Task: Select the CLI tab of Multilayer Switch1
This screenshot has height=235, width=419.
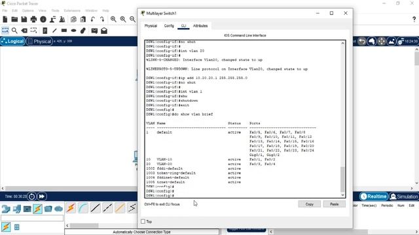Action: [x=183, y=26]
